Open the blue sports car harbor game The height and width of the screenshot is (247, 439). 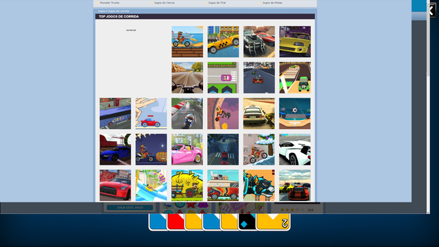115,150
